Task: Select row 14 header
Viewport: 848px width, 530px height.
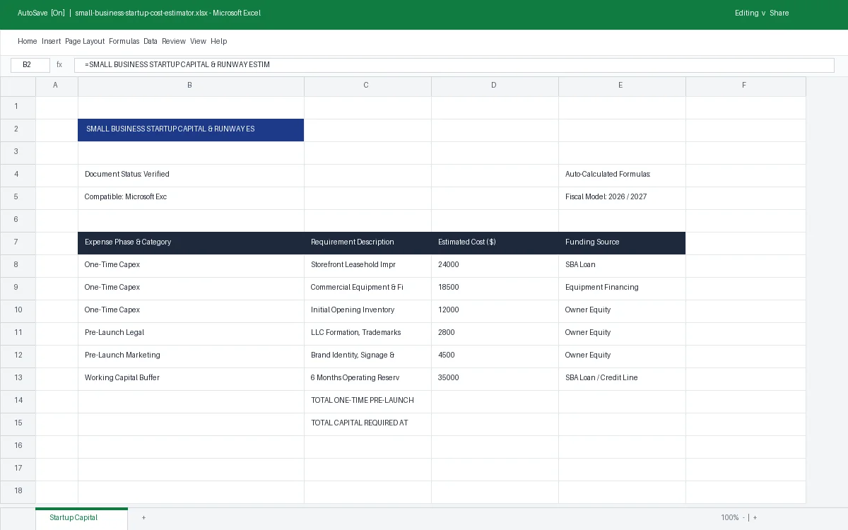Action: click(18, 401)
